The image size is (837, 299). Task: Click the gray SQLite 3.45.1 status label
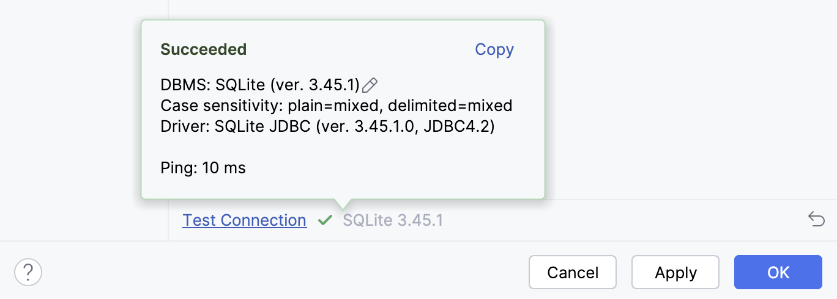(x=393, y=220)
